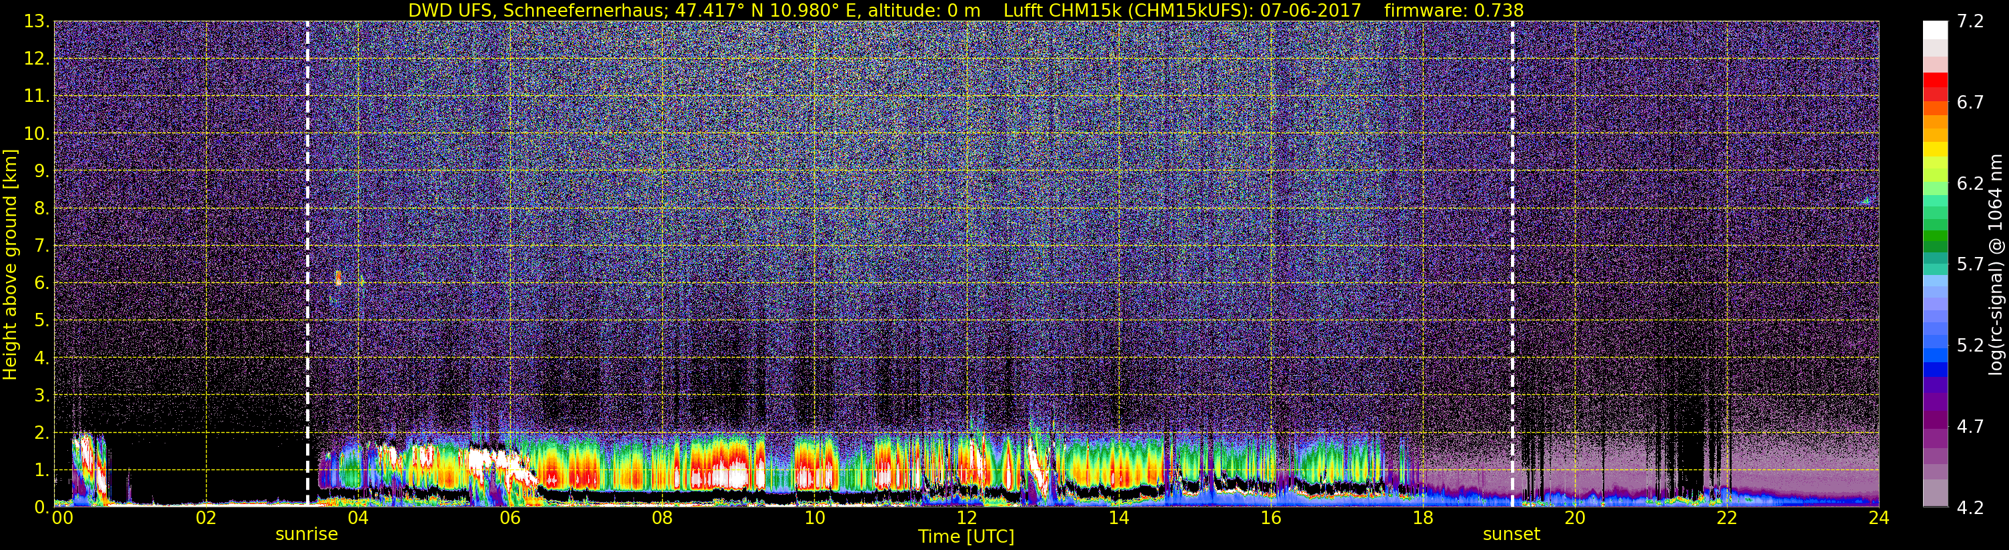The height and width of the screenshot is (550, 2009).
Task: Click the colorbar value '6.7'
Action: point(1970,103)
